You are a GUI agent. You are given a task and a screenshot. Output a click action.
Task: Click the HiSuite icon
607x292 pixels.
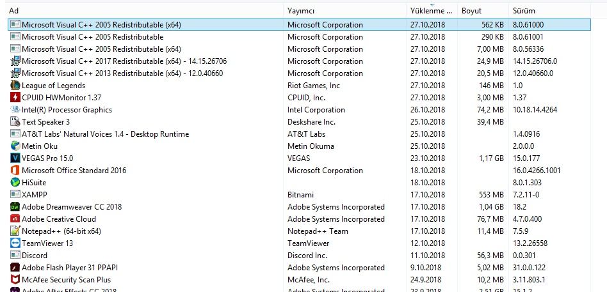click(x=15, y=183)
